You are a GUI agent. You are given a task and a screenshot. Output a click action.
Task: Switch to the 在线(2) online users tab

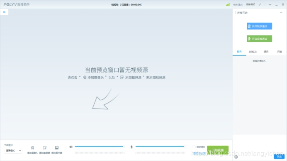point(253,52)
